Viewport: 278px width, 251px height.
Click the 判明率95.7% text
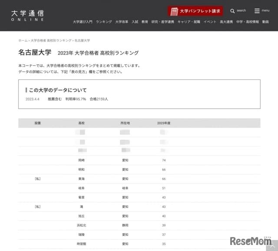pos(76,99)
